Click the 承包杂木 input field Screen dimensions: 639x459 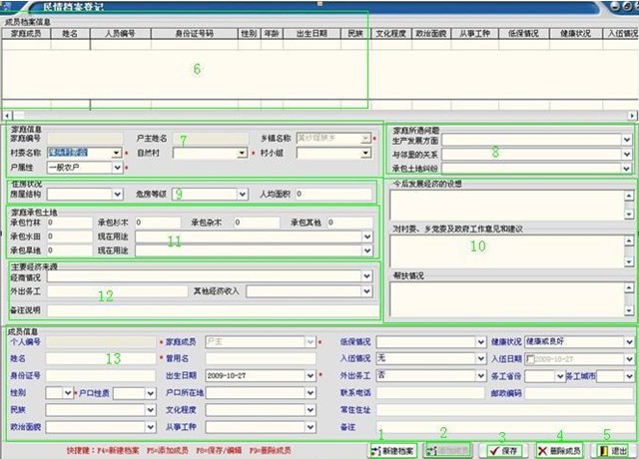pos(258,223)
